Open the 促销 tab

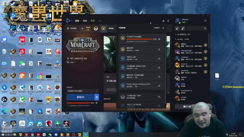[x=93, y=21]
